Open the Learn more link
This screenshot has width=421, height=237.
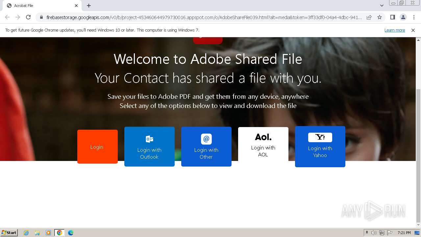[395, 30]
